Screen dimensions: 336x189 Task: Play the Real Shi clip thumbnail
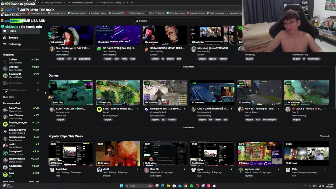[165, 154]
